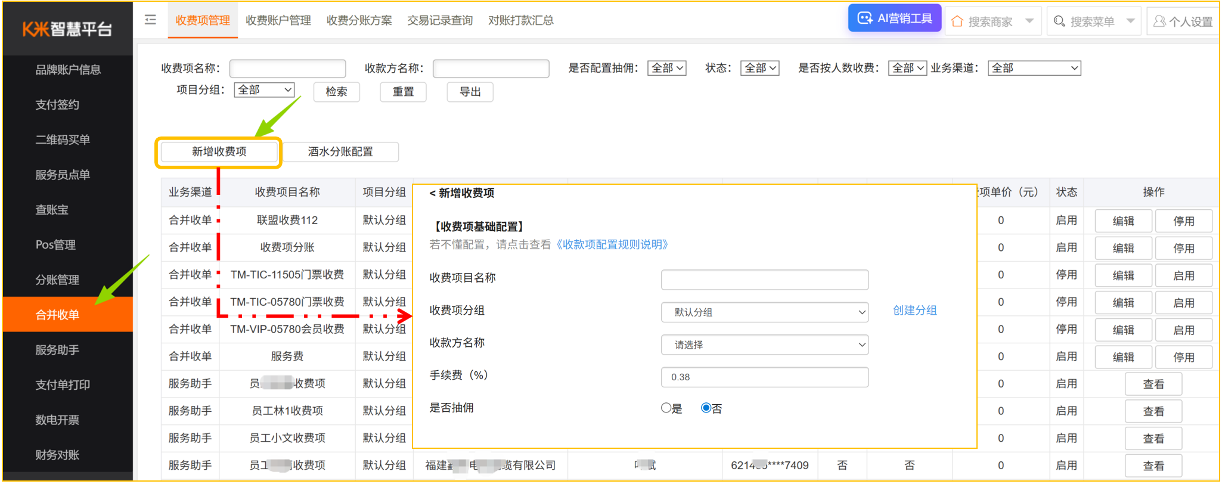
Task: Click the KK智慧平台 logo
Action: [x=67, y=29]
